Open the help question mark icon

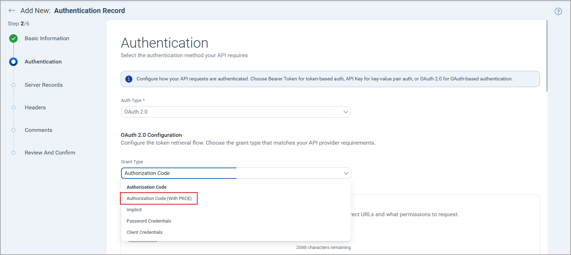558,11
